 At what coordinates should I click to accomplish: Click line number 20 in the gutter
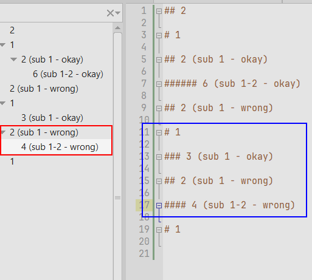(x=144, y=242)
